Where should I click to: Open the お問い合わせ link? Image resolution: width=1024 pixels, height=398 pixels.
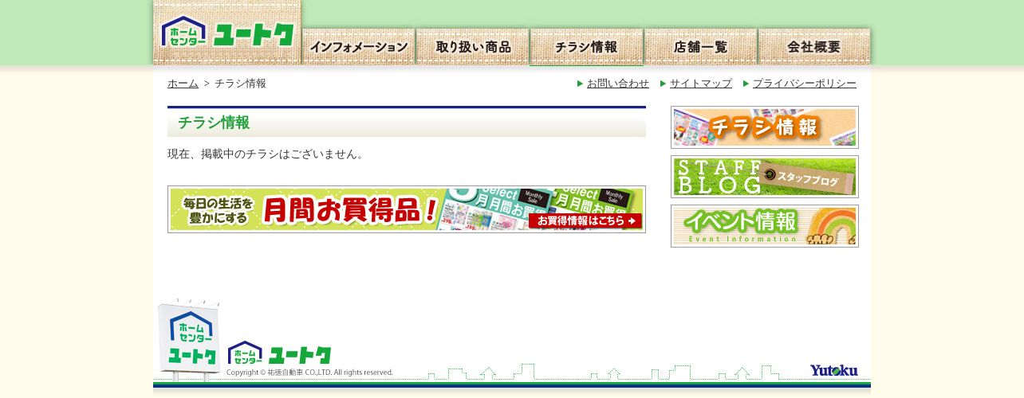(x=618, y=84)
